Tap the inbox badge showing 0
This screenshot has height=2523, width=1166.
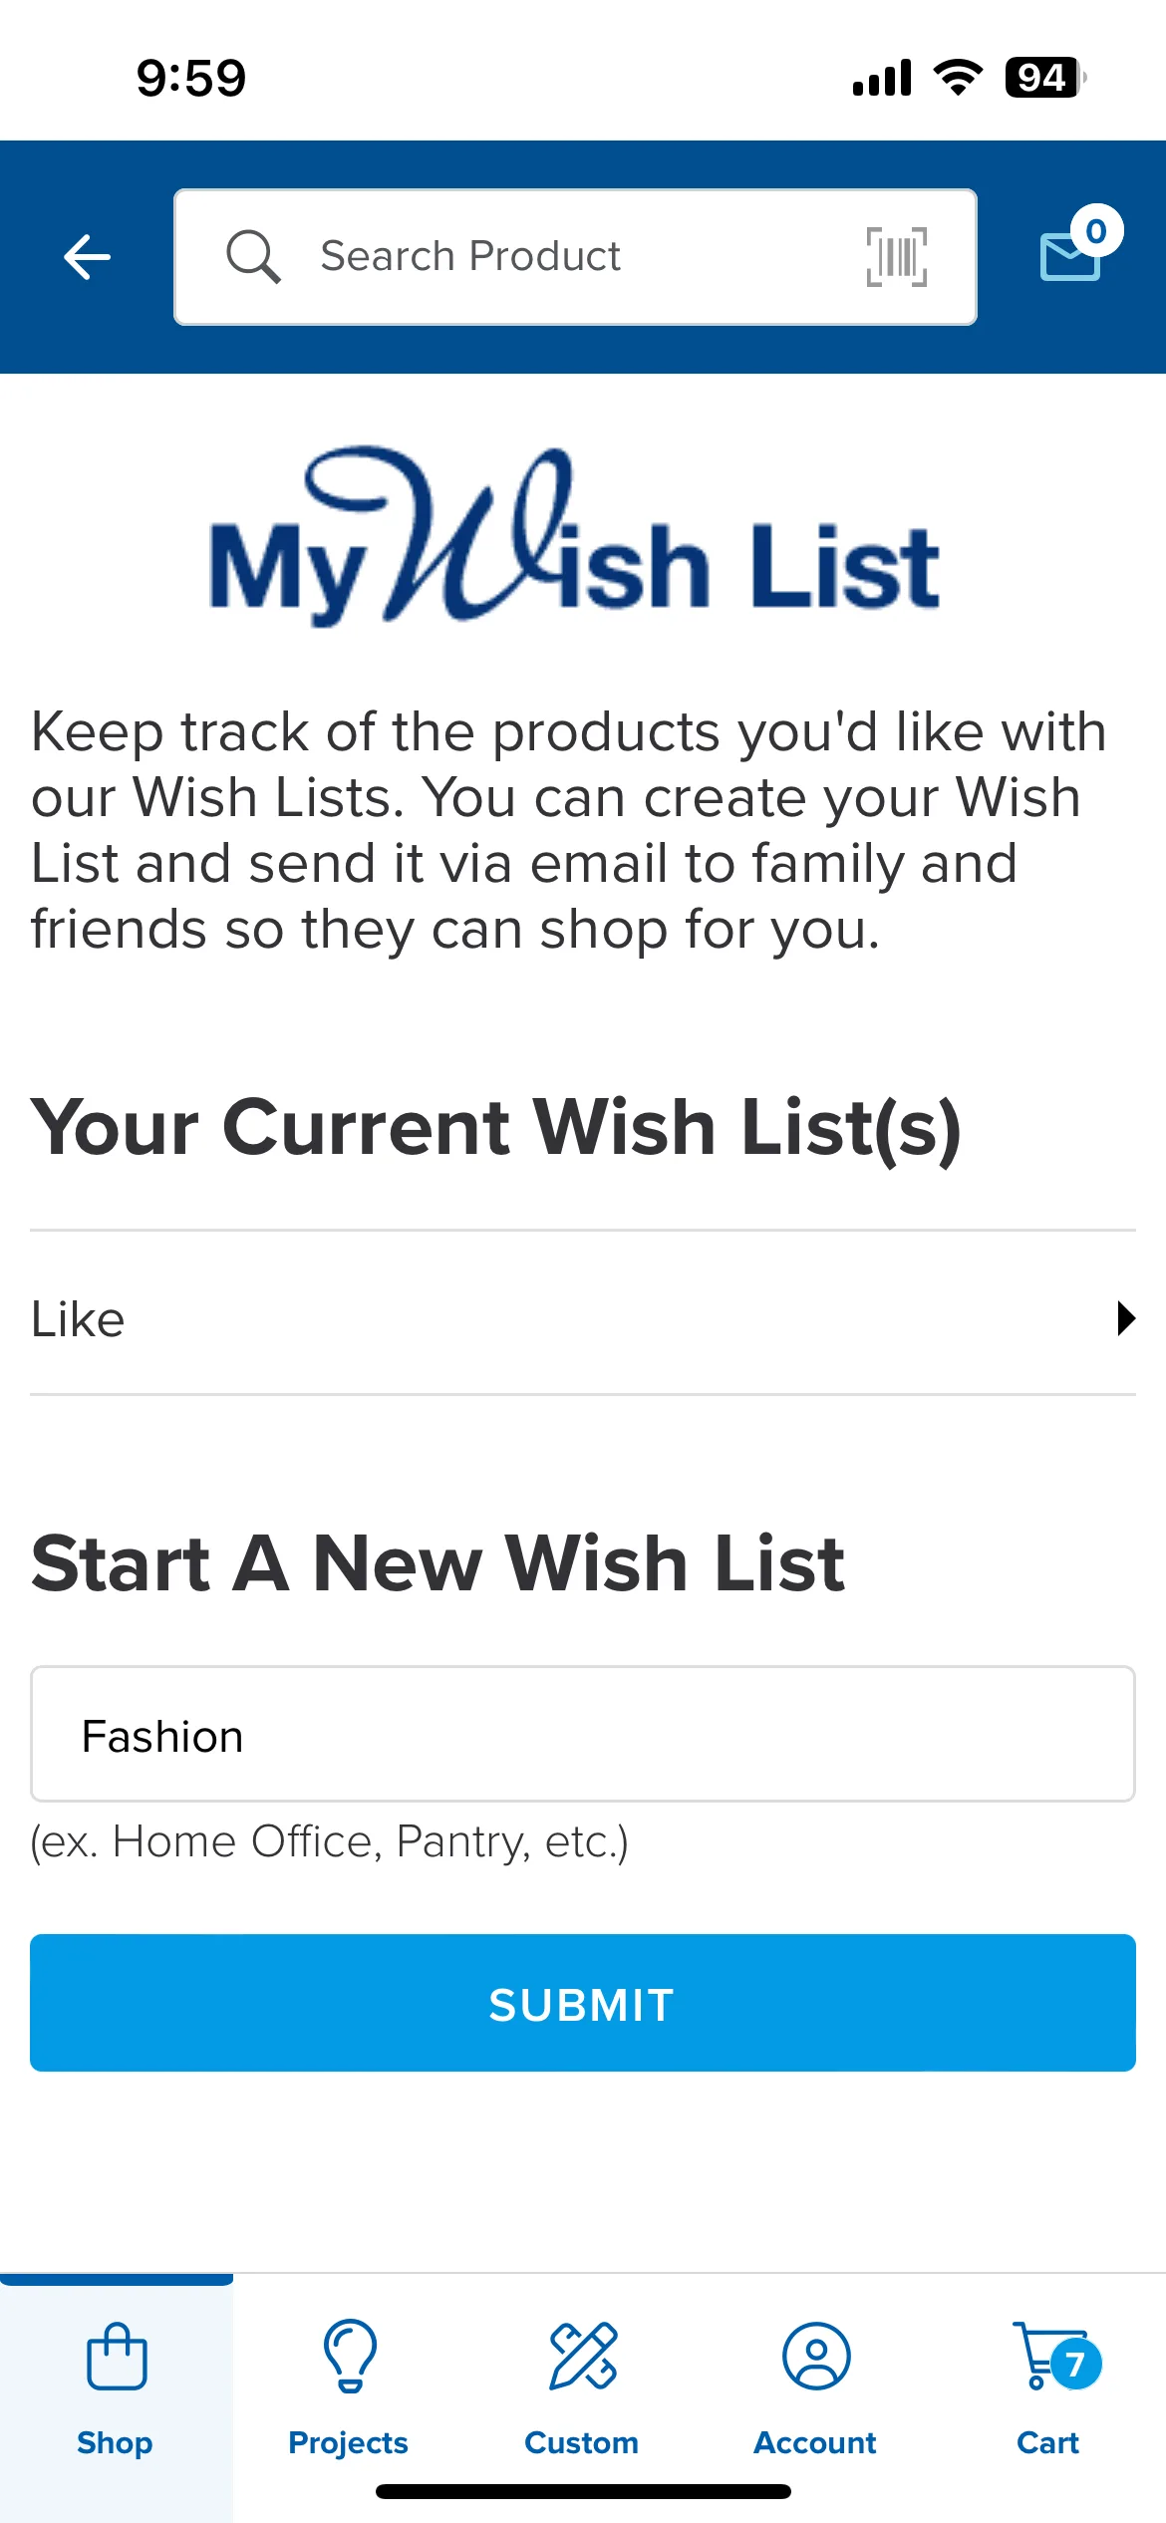pyautogui.click(x=1096, y=231)
